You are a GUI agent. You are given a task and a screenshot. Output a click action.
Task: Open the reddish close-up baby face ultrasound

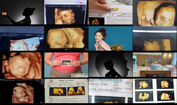click(22, 66)
